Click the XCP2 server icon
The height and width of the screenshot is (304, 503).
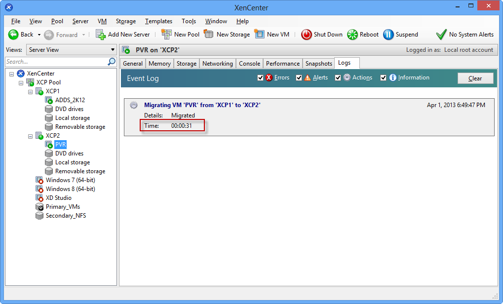click(39, 136)
